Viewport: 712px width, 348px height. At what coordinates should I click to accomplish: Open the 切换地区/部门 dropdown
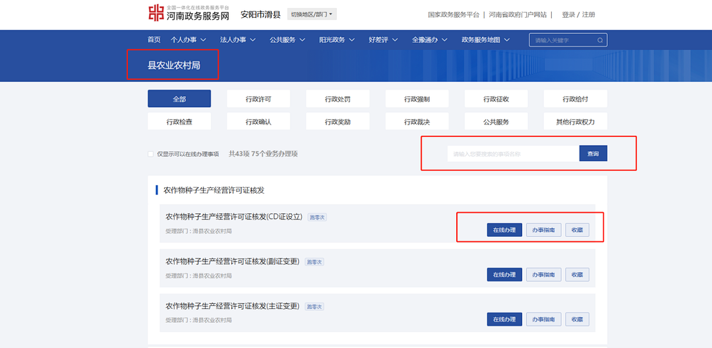point(312,14)
